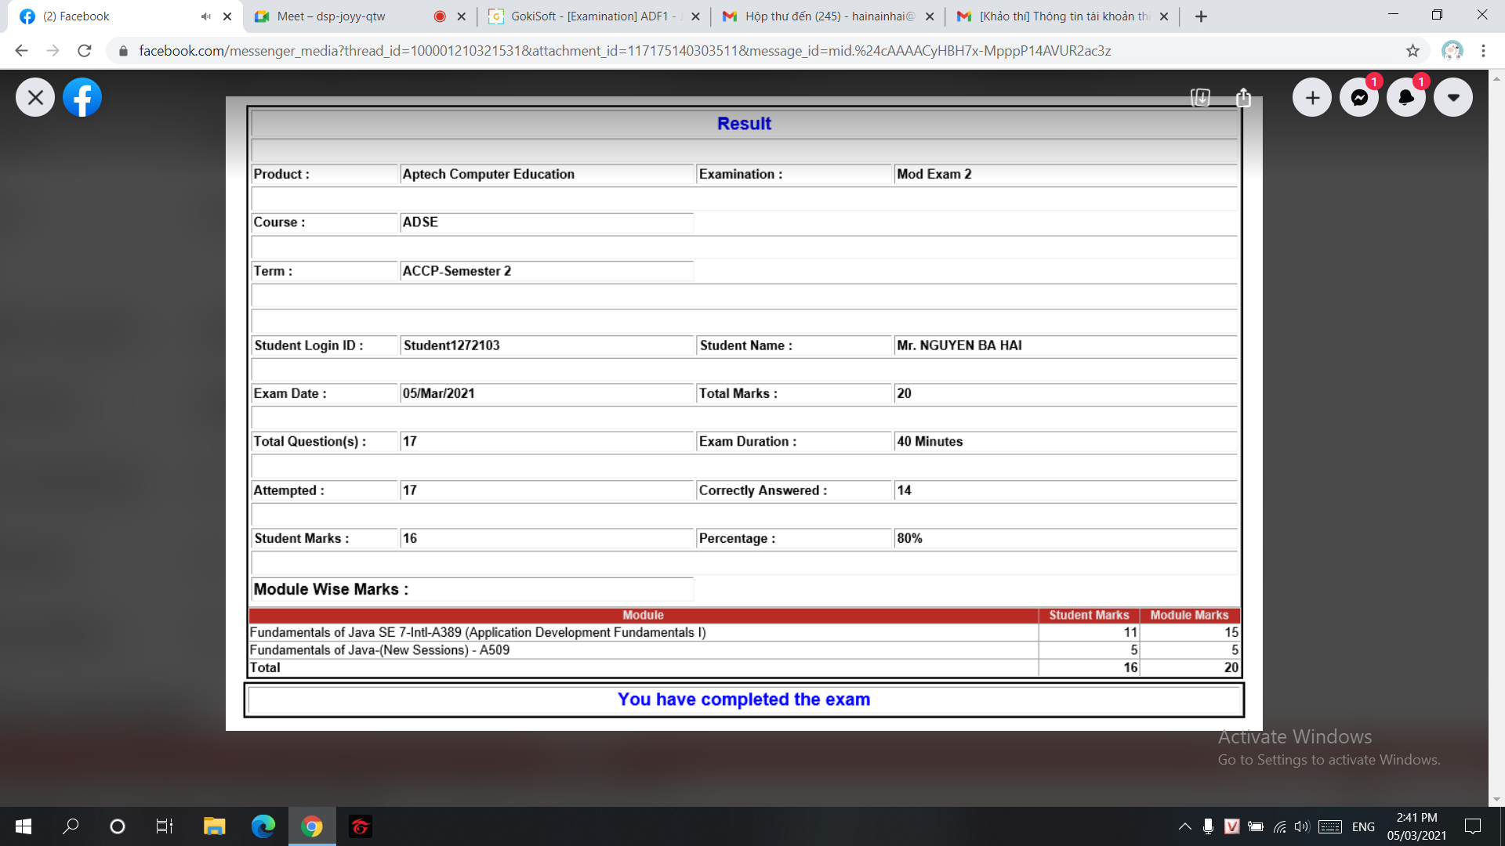Open Cortana from the taskbar

pos(118,826)
